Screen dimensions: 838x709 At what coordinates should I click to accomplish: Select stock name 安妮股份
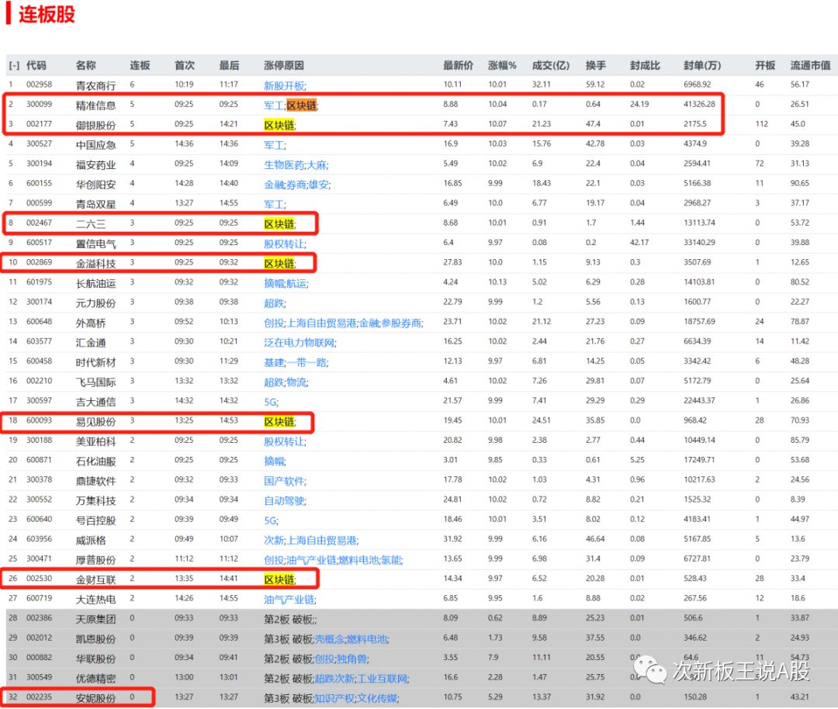pos(95,698)
